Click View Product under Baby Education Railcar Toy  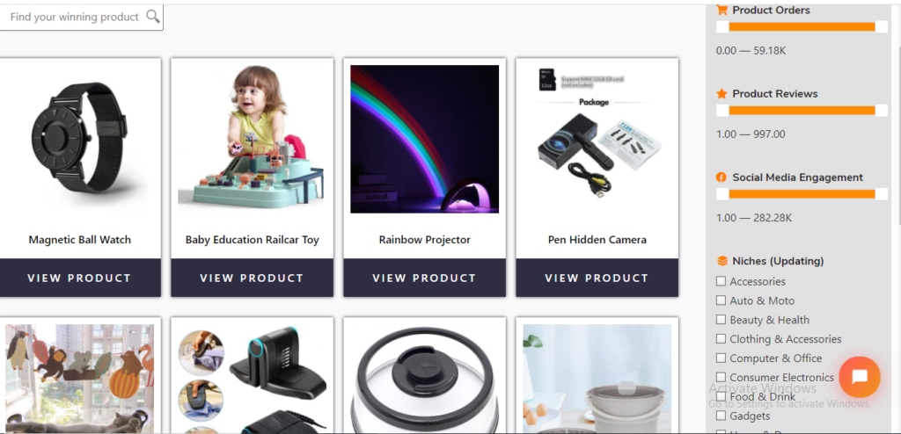[x=253, y=278]
